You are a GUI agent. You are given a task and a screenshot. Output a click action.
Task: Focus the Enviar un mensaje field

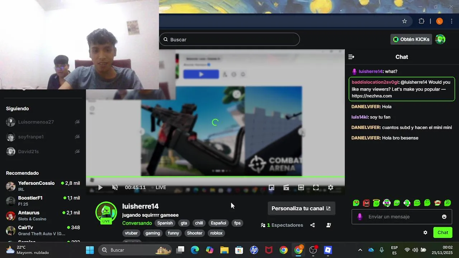402,217
